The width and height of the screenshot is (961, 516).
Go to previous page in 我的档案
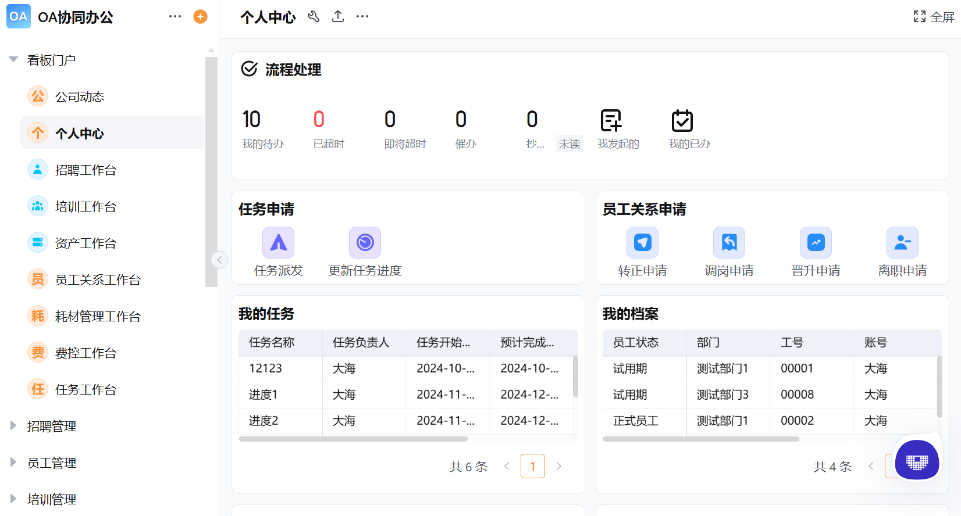tap(871, 466)
